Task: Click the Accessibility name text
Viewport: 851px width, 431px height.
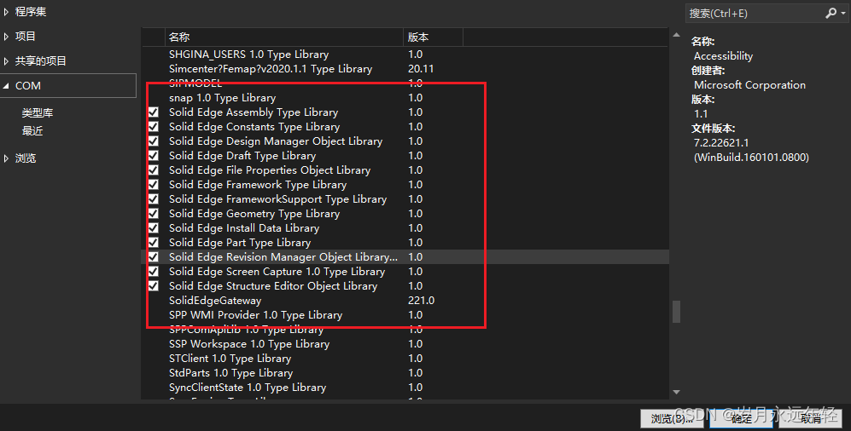Action: tap(723, 55)
